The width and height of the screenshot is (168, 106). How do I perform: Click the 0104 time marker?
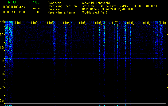click(x=66, y=23)
